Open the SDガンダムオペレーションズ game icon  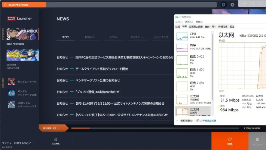click(x=12, y=104)
